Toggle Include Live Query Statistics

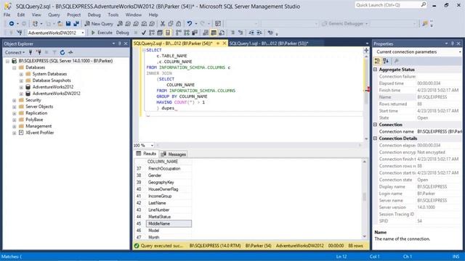pos(186,33)
